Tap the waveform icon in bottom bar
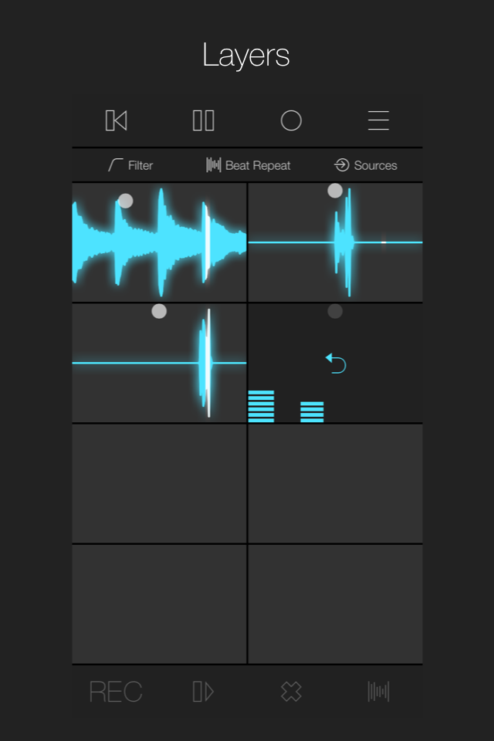494x741 pixels. 378,692
